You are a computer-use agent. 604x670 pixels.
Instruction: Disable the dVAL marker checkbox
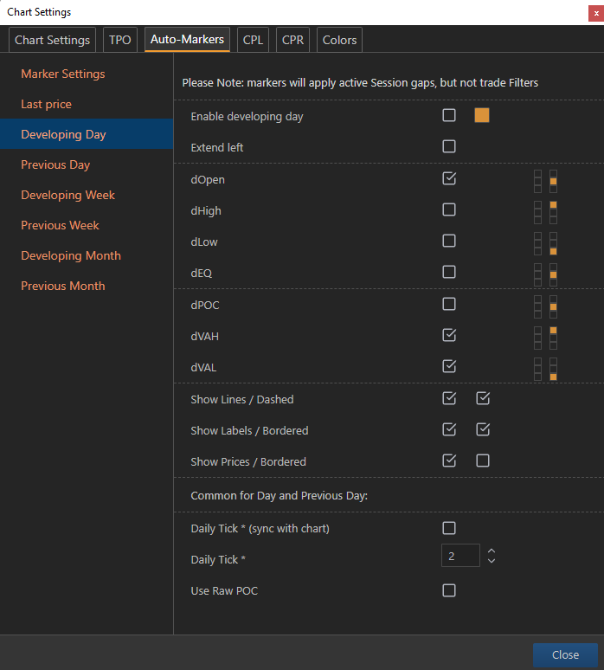point(449,367)
